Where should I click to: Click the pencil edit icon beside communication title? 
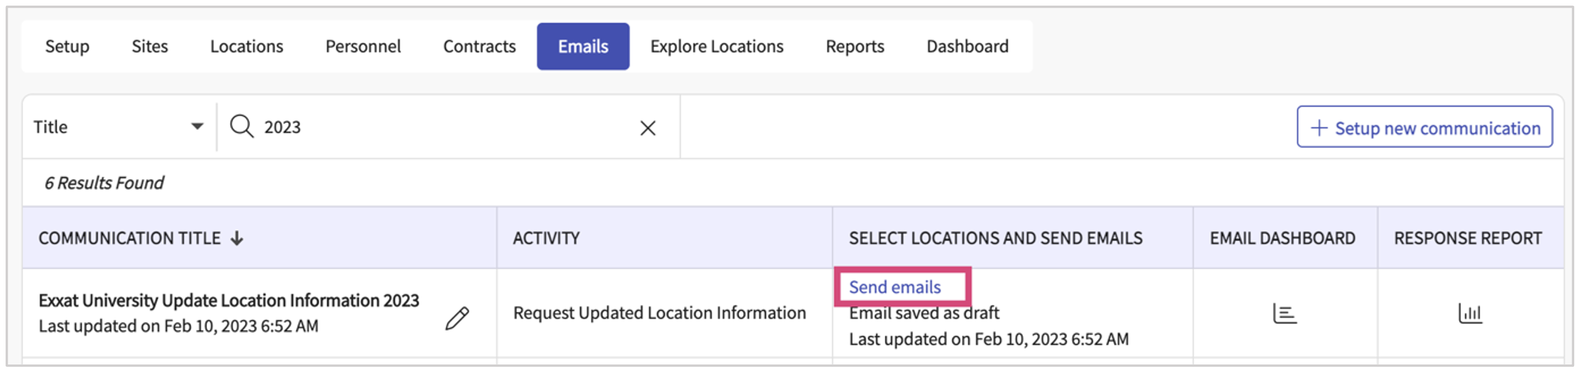(457, 318)
